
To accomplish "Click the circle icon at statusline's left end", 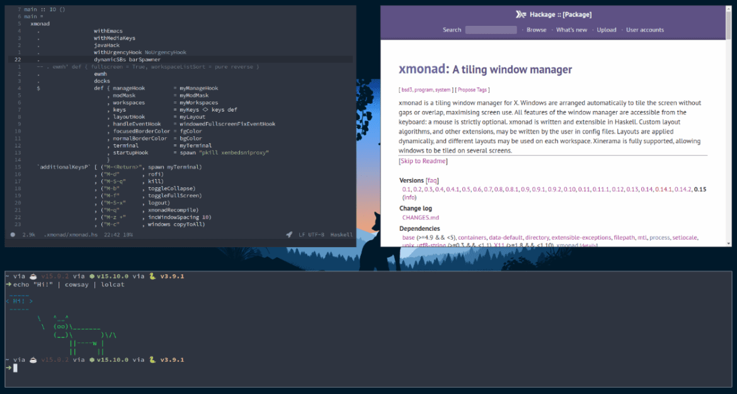I will point(11,234).
